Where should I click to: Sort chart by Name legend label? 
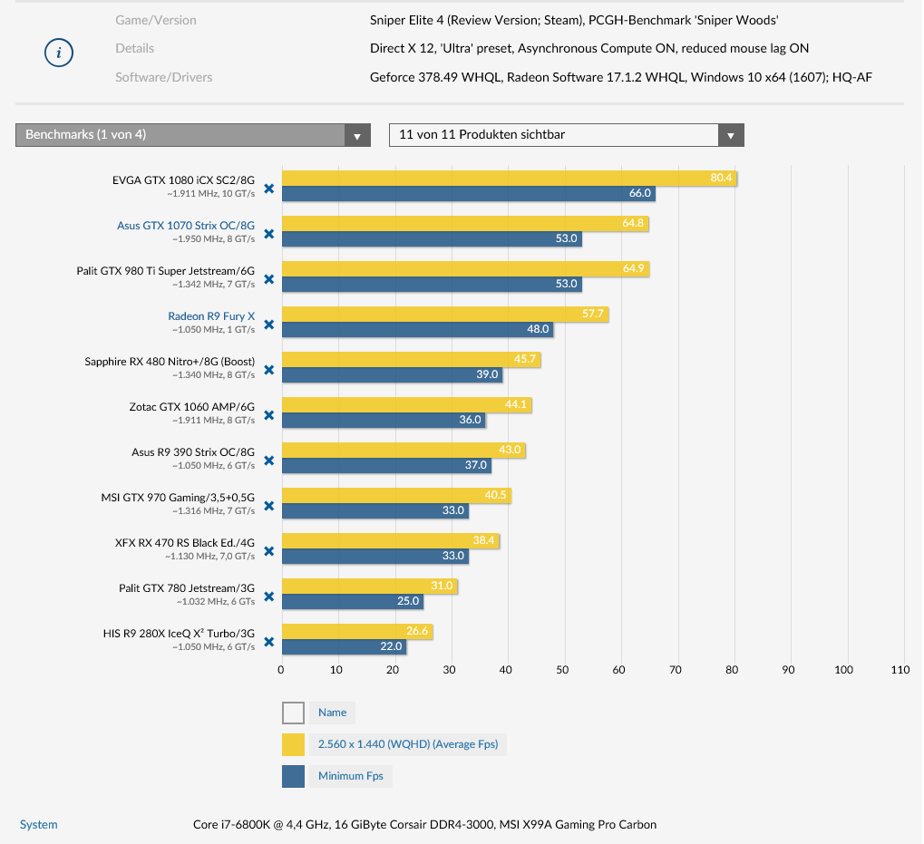pyautogui.click(x=333, y=713)
